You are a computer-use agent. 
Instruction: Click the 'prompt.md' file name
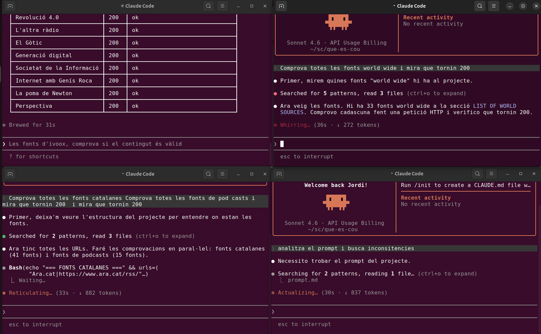click(x=303, y=280)
